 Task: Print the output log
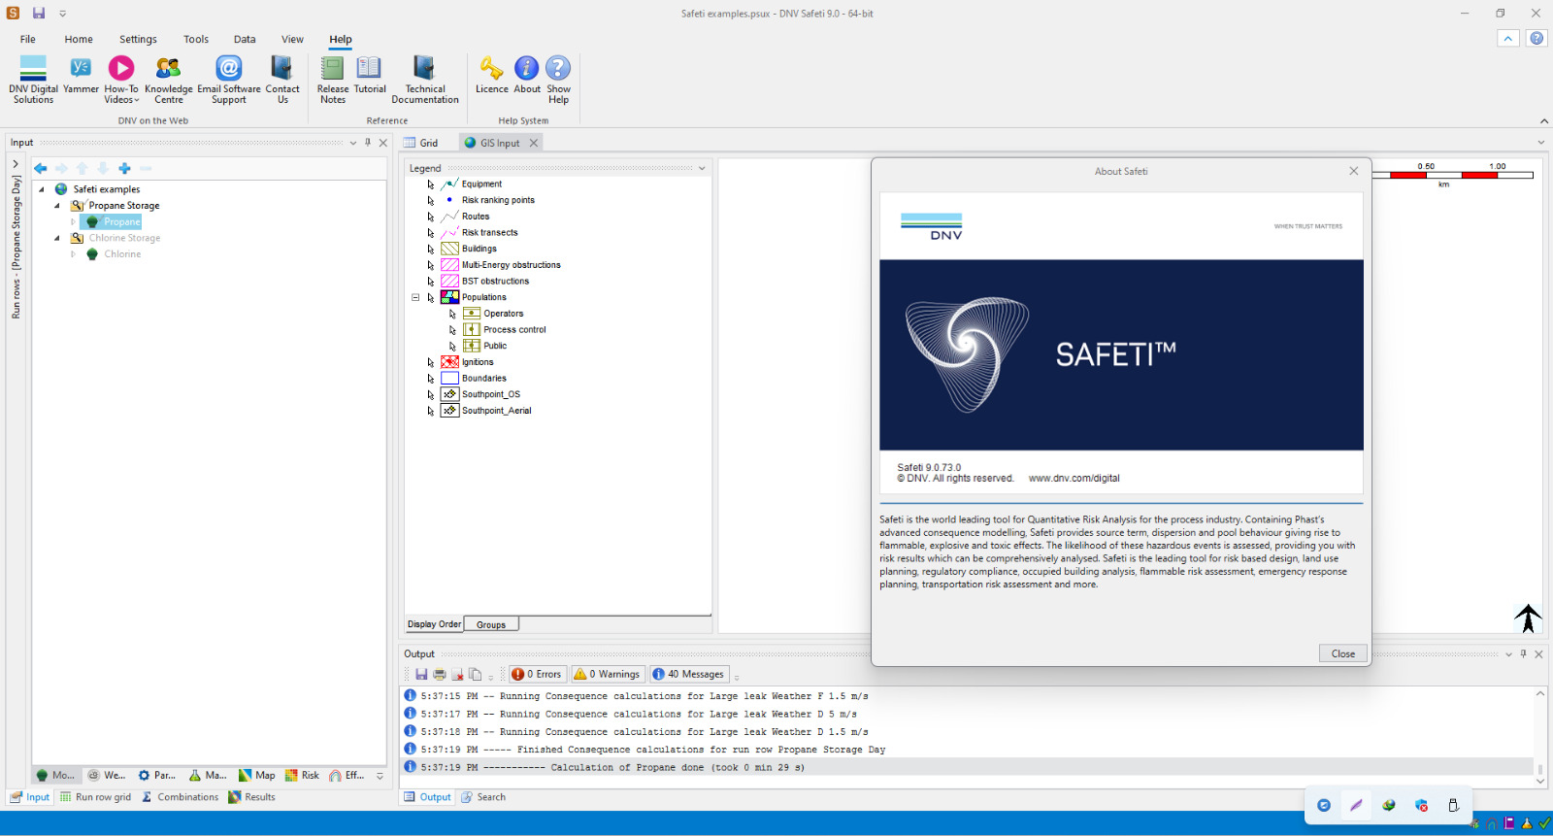pyautogui.click(x=440, y=674)
